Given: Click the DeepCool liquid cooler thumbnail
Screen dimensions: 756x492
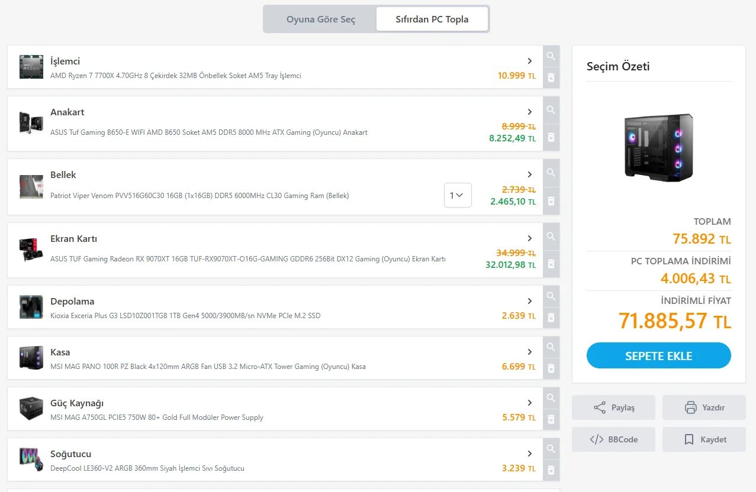Looking at the screenshot, I should (31, 459).
